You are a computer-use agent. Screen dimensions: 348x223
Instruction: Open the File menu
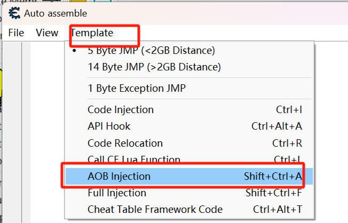click(16, 33)
